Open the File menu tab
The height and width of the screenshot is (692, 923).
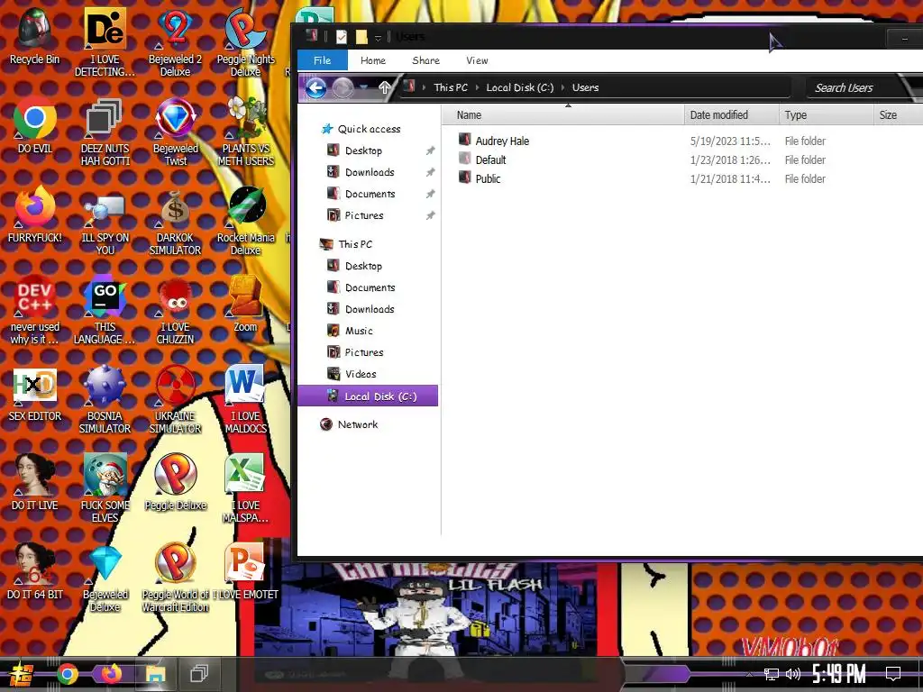(x=322, y=60)
